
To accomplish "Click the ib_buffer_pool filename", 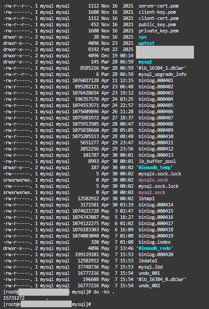I will [157, 161].
